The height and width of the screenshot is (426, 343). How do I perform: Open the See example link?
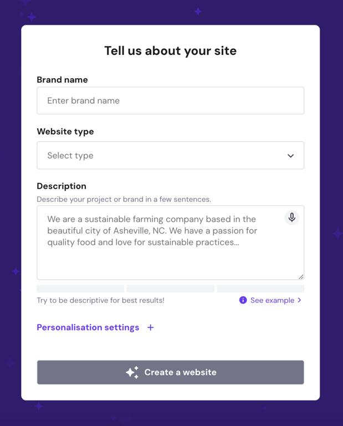coord(272,300)
